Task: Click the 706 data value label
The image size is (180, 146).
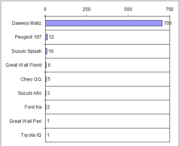Action: point(168,23)
